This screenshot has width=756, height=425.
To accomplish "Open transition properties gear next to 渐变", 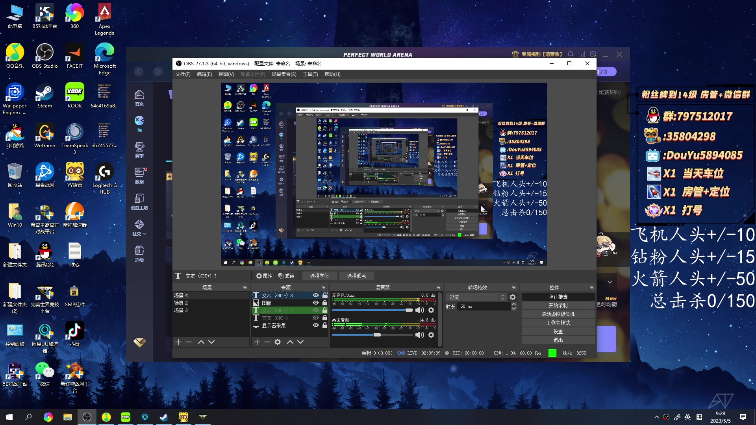I will [513, 297].
